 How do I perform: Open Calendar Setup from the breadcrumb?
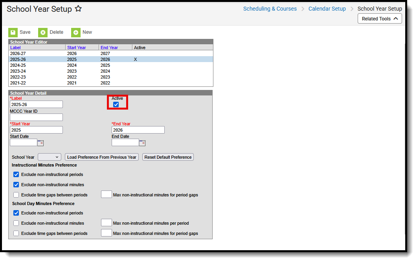pyautogui.click(x=327, y=8)
